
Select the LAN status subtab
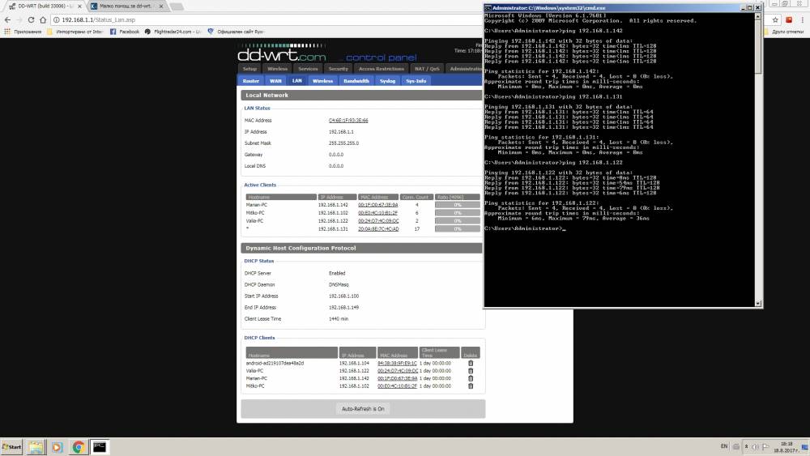click(x=297, y=80)
